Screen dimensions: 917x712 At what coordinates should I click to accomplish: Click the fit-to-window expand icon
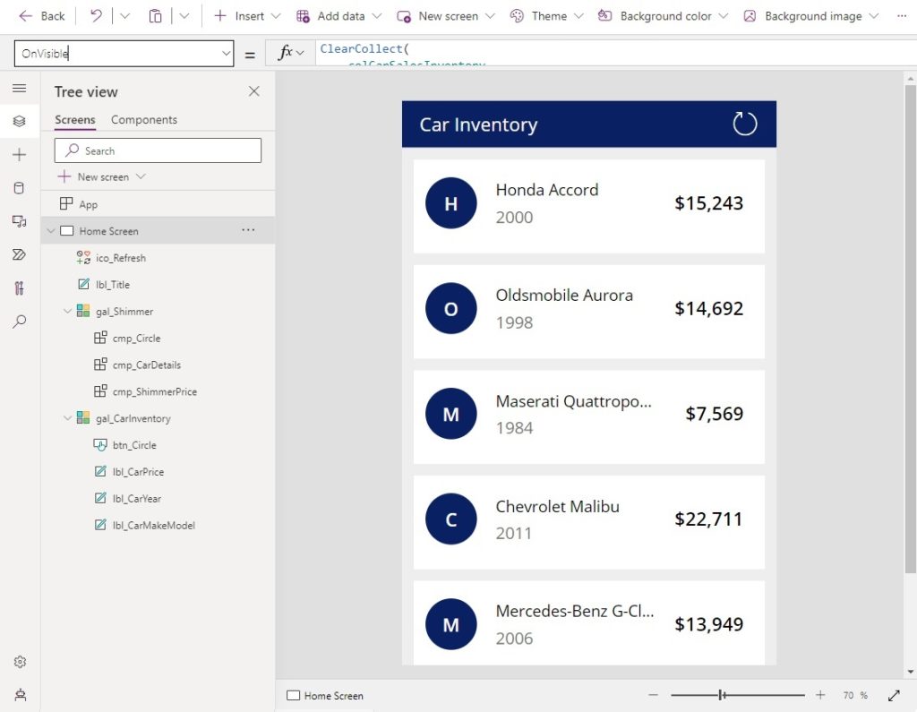(x=893, y=695)
